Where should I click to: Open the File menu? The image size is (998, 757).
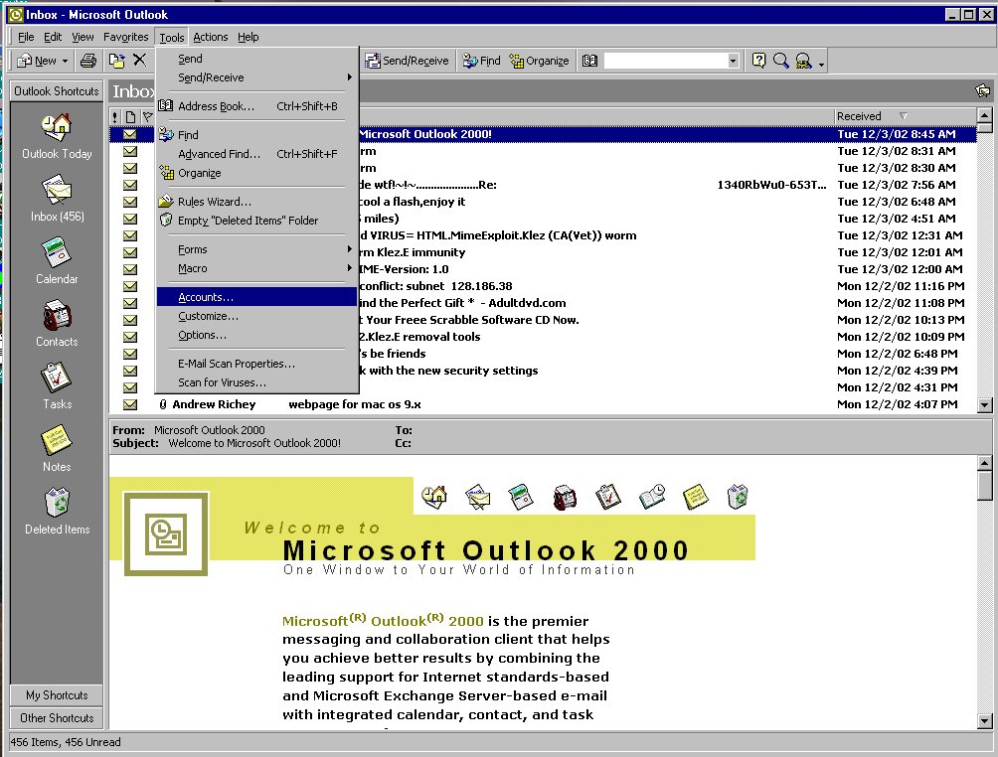(26, 37)
